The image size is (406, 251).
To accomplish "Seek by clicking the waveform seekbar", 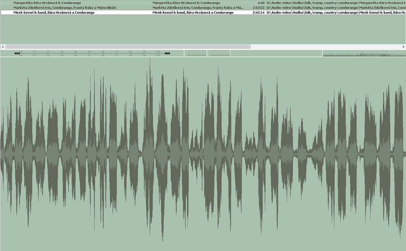I will 203,154.
